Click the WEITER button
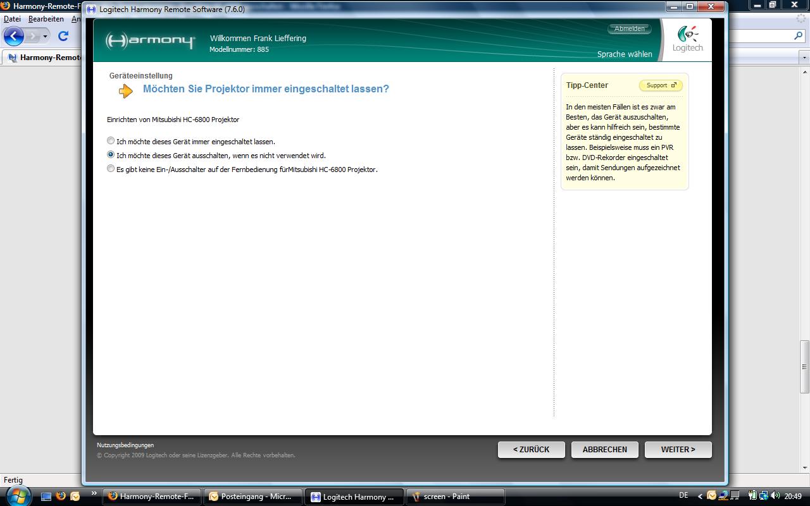The height and width of the screenshot is (506, 810). pyautogui.click(x=678, y=449)
